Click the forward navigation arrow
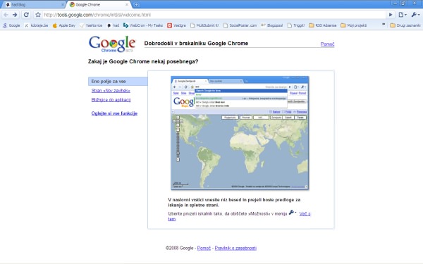This screenshot has width=423, height=264. 15,15
